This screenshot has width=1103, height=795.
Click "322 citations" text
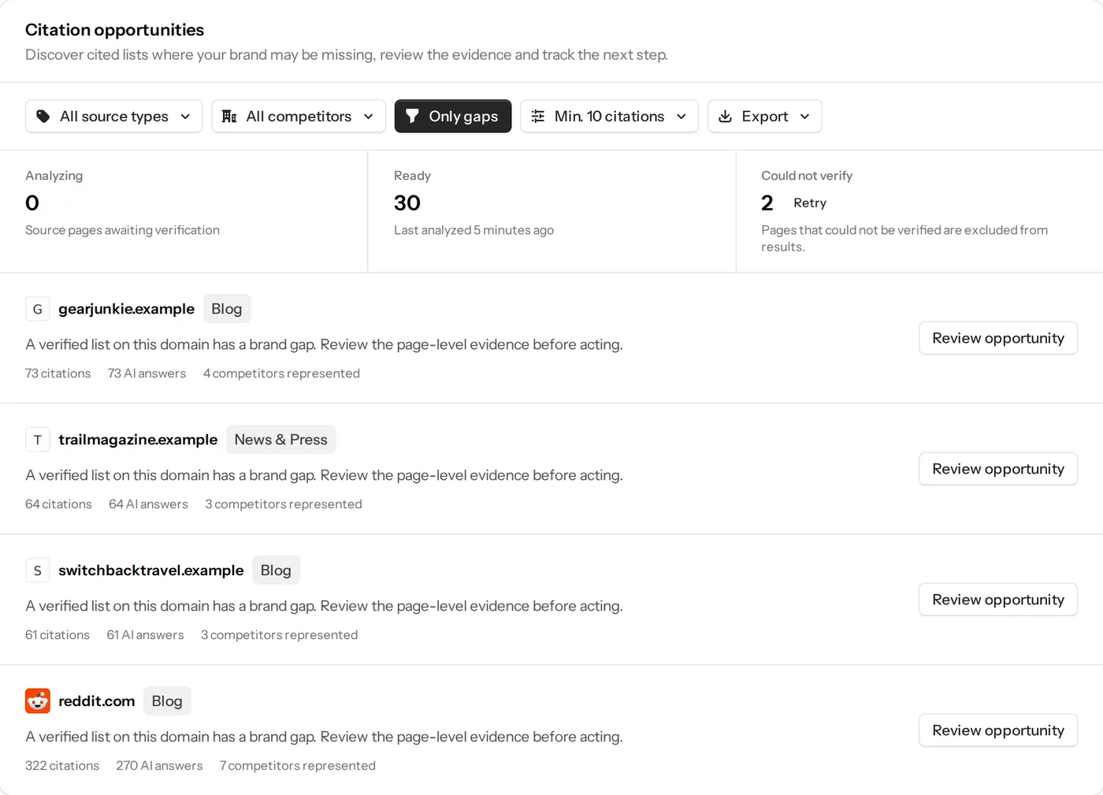[62, 766]
